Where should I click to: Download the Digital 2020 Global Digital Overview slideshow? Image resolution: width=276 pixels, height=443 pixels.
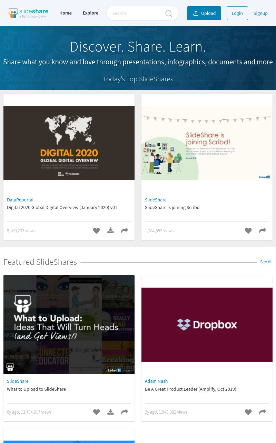pos(110,230)
